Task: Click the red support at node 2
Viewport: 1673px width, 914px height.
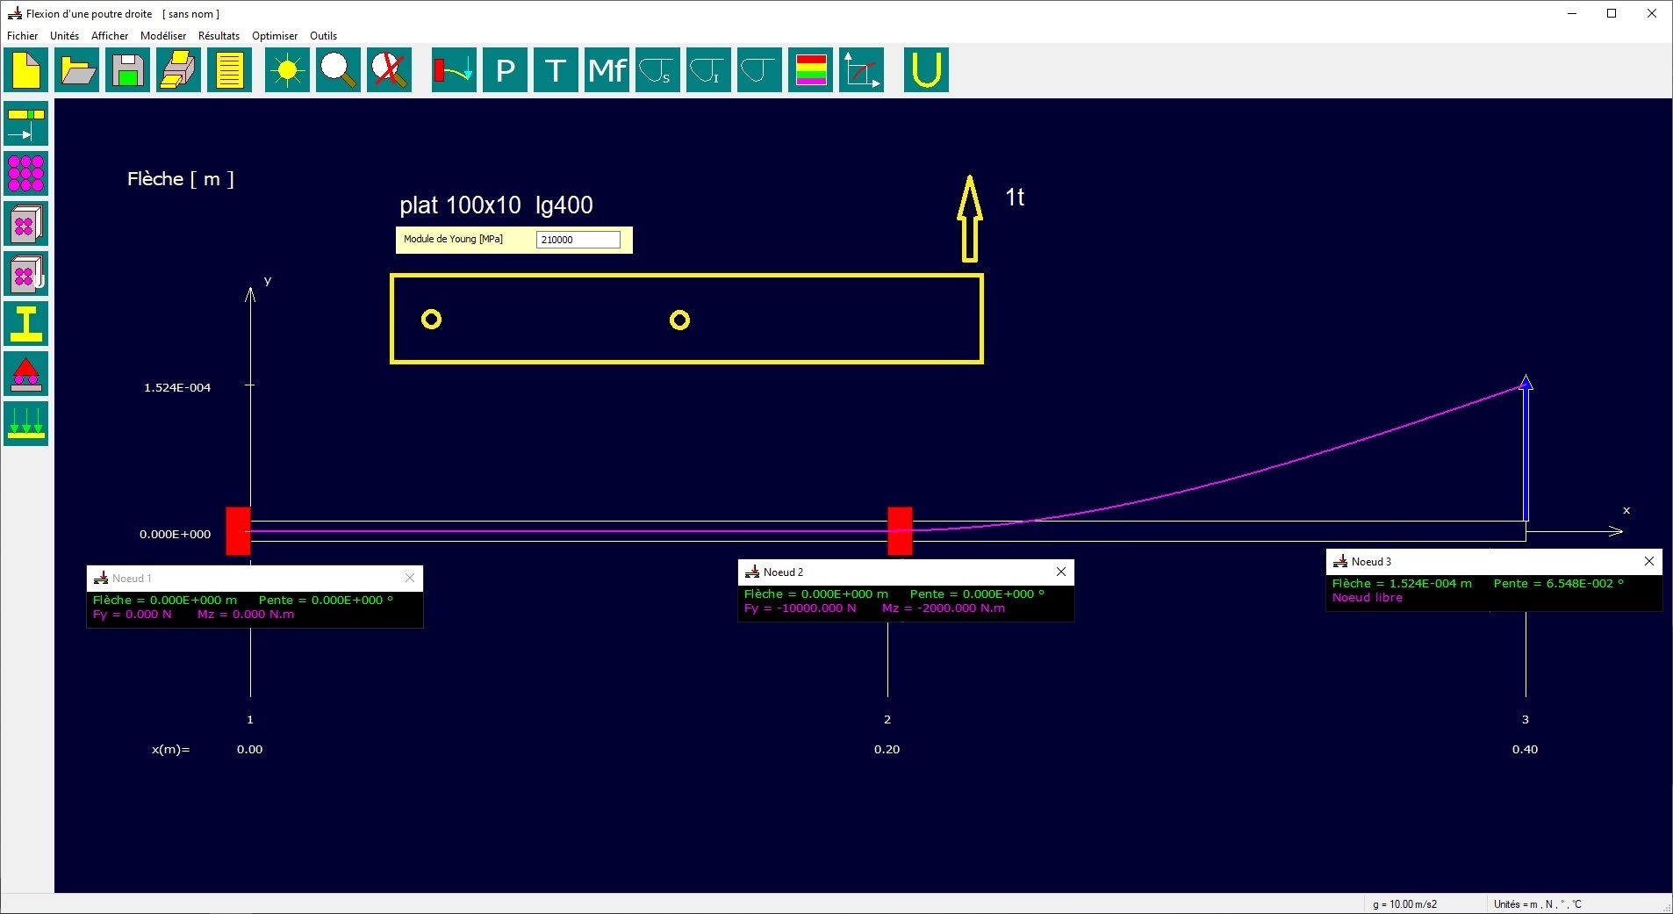Action: 900,531
